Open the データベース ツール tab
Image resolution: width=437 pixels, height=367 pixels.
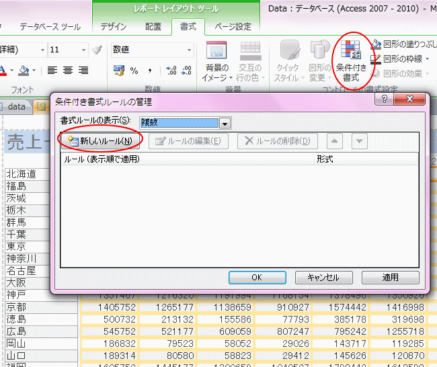50,27
